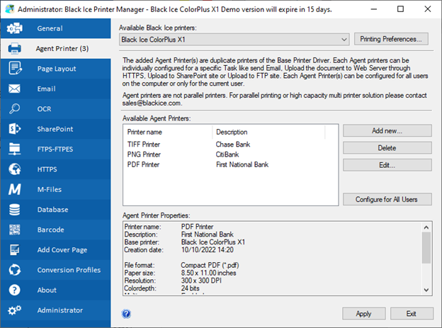Viewport: 442px width, 328px height.
Task: Open the Database tab
Action: tap(55, 210)
